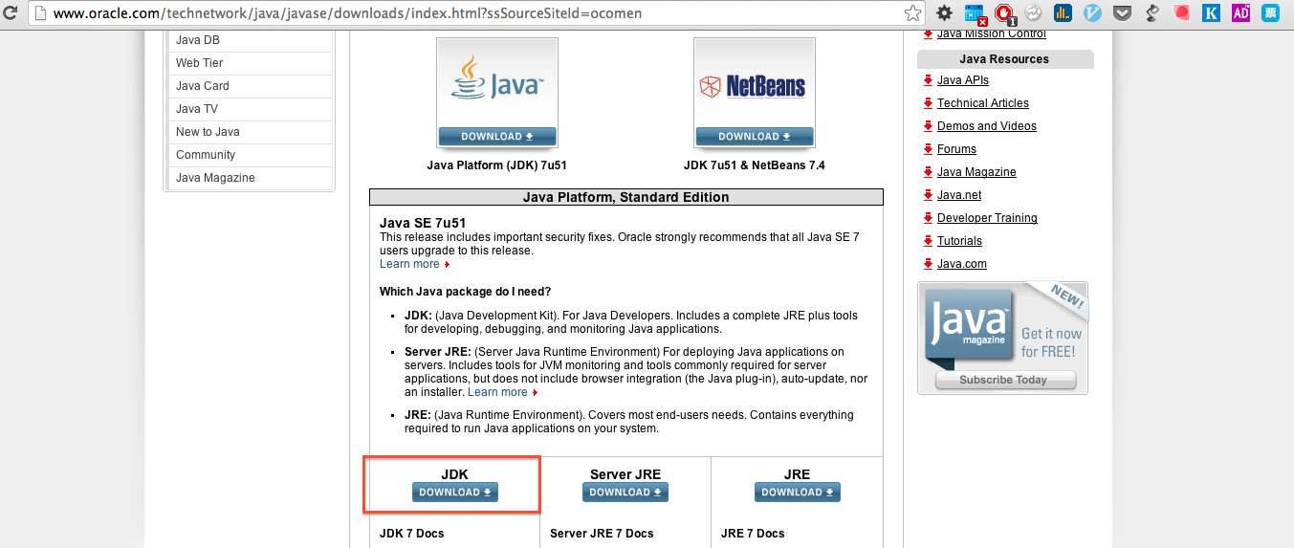
Task: Click the red arrow beside Java.com
Action: (x=928, y=264)
